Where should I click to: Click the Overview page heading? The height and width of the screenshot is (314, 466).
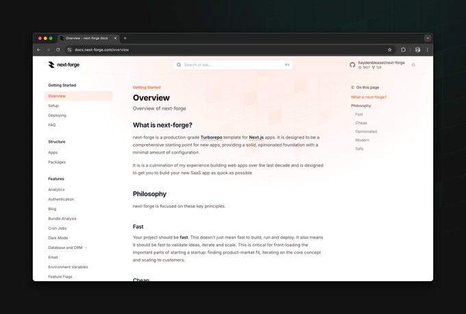(x=151, y=98)
